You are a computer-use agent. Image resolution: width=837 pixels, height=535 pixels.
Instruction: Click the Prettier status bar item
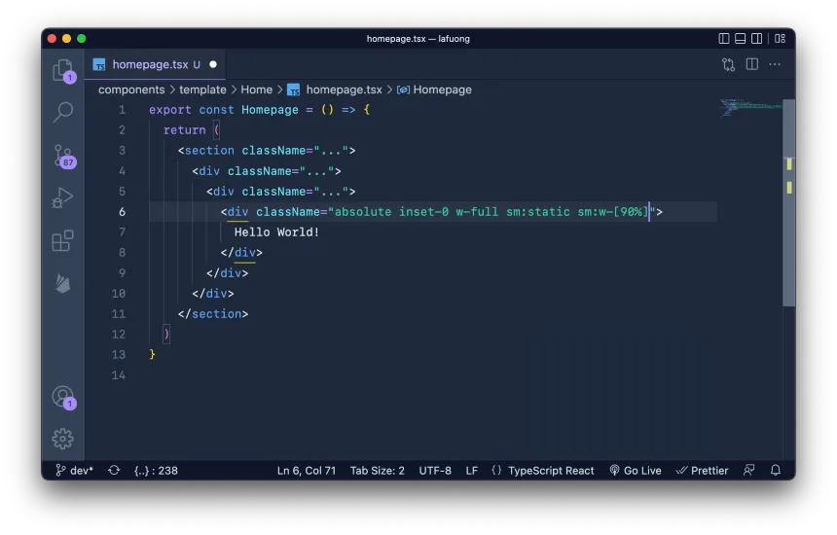pyautogui.click(x=702, y=471)
